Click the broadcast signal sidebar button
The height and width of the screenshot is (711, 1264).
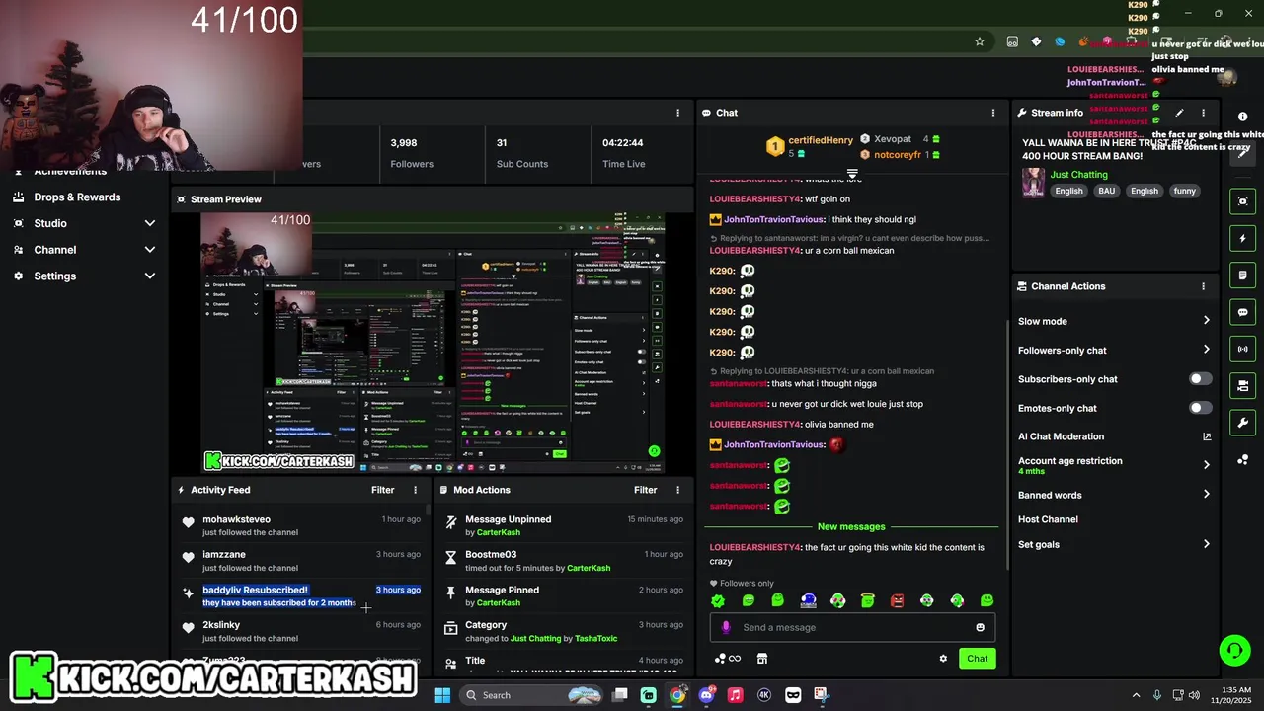point(1242,349)
